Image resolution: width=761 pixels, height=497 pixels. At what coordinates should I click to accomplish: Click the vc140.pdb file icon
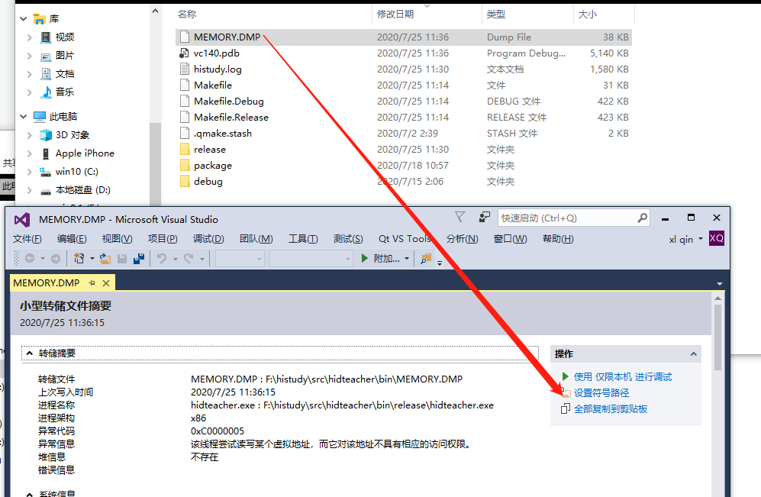point(185,53)
